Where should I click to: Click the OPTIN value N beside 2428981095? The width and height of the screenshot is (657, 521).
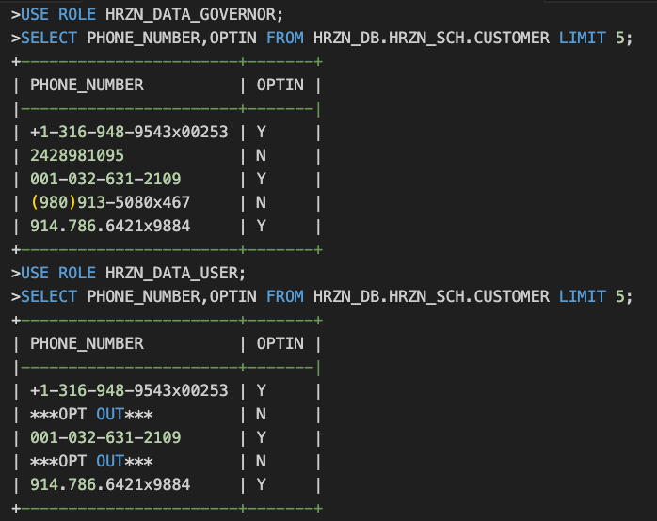(x=262, y=155)
